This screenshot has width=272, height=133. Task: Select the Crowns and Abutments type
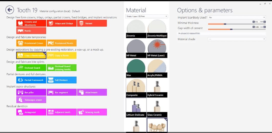click(x=31, y=23)
